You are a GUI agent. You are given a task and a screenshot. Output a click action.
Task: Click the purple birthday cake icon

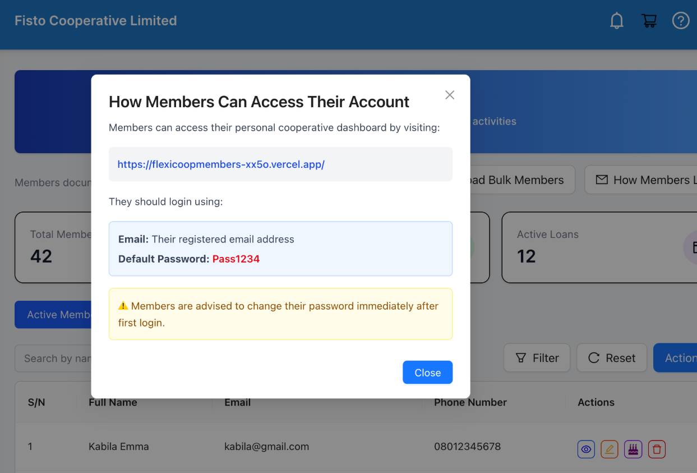(633, 449)
